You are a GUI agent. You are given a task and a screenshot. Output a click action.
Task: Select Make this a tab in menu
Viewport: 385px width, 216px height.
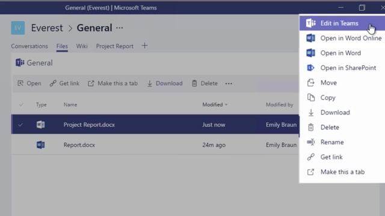(342, 172)
